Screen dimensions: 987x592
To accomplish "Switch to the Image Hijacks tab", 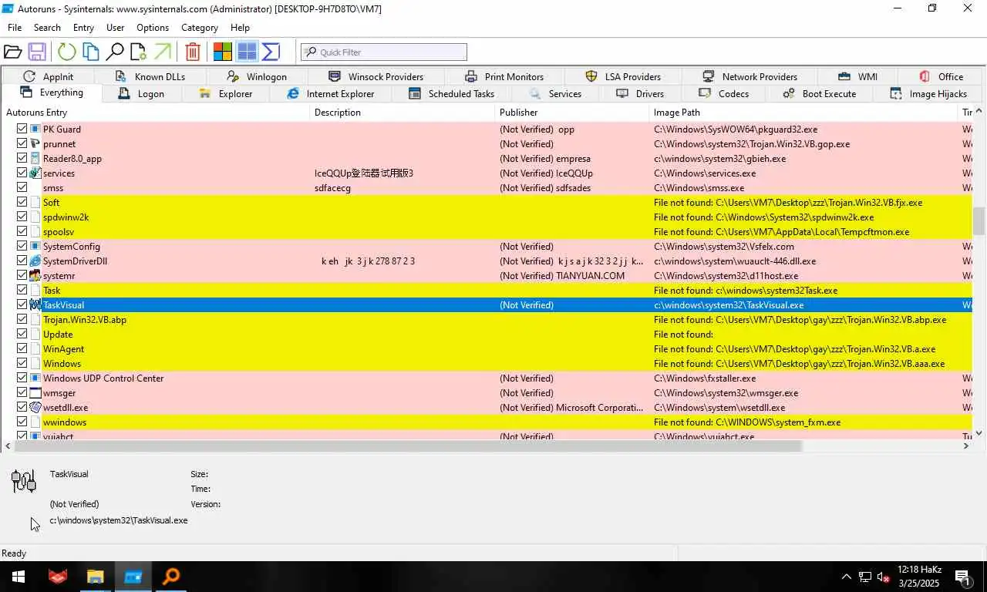I will click(928, 93).
